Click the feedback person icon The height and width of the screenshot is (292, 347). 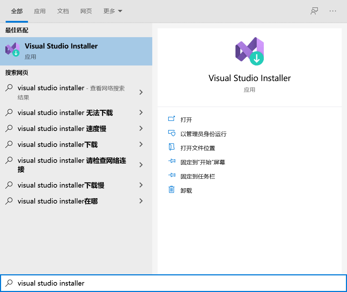(x=314, y=11)
